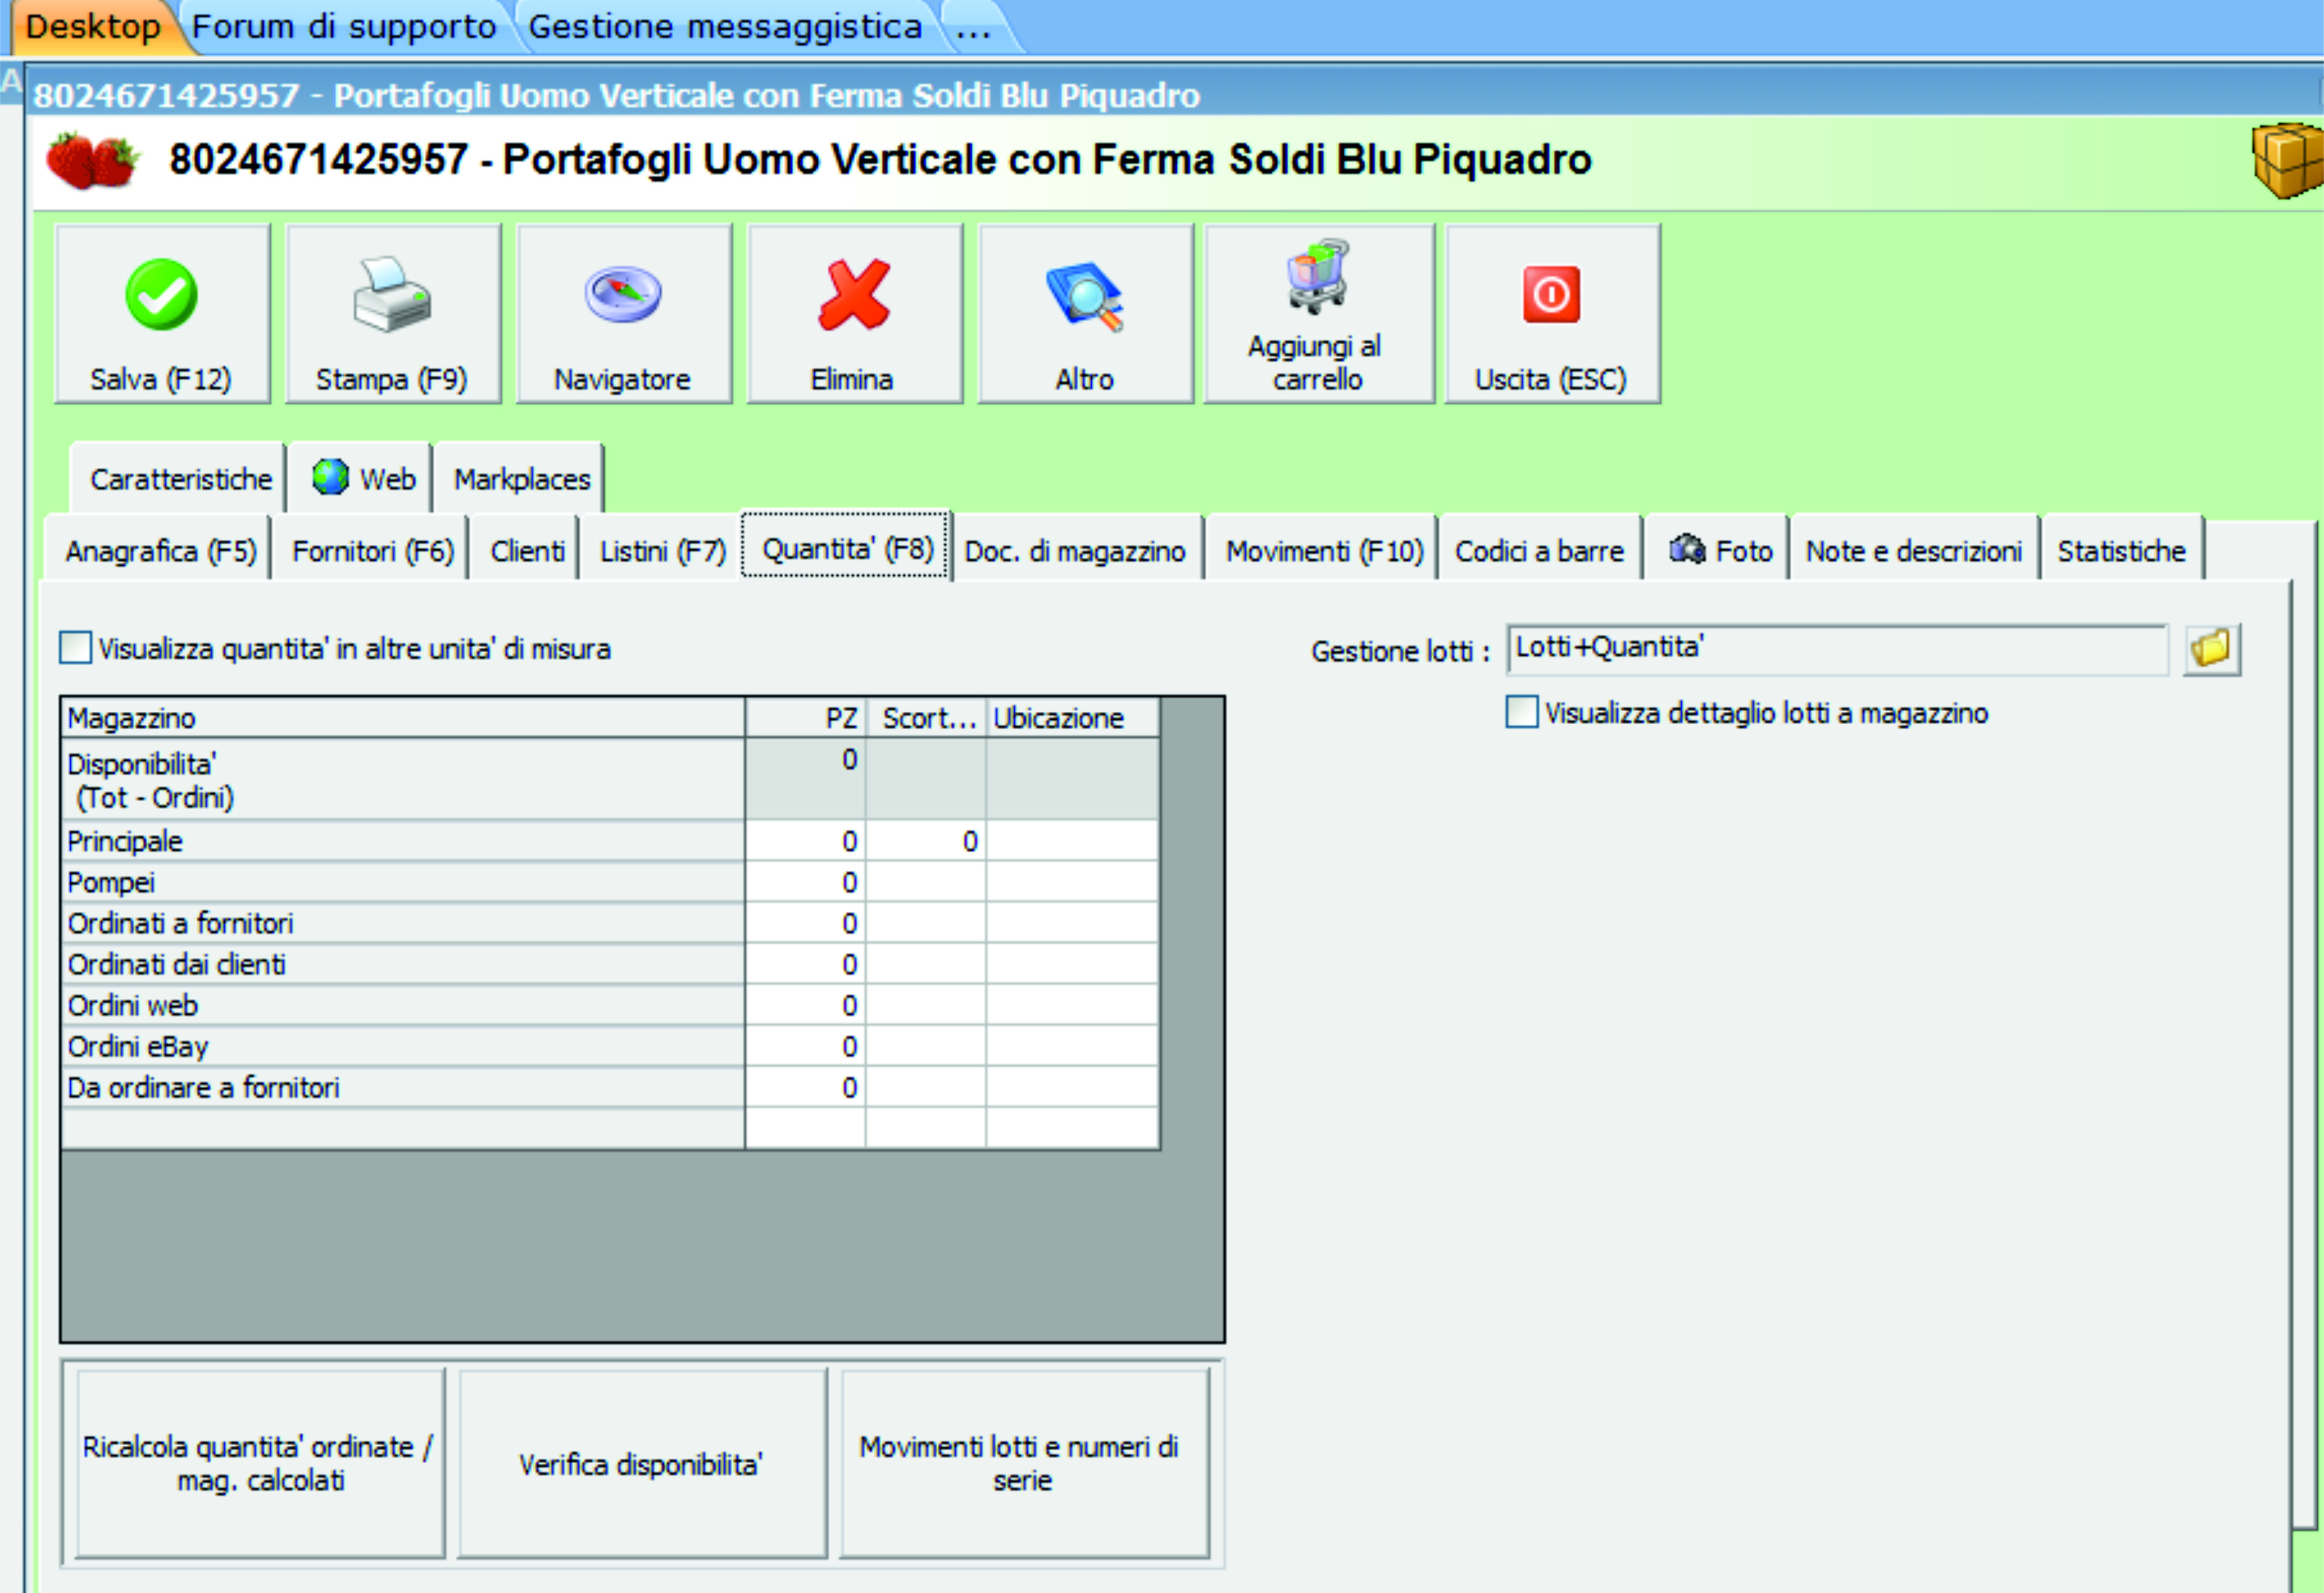Switch to the Movimenti (F10) tab
2324x1593 pixels.
[1323, 551]
